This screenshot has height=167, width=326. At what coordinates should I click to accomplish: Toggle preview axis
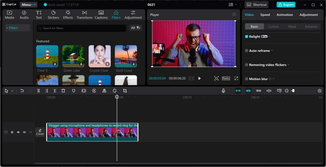pyautogui.click(x=269, y=91)
